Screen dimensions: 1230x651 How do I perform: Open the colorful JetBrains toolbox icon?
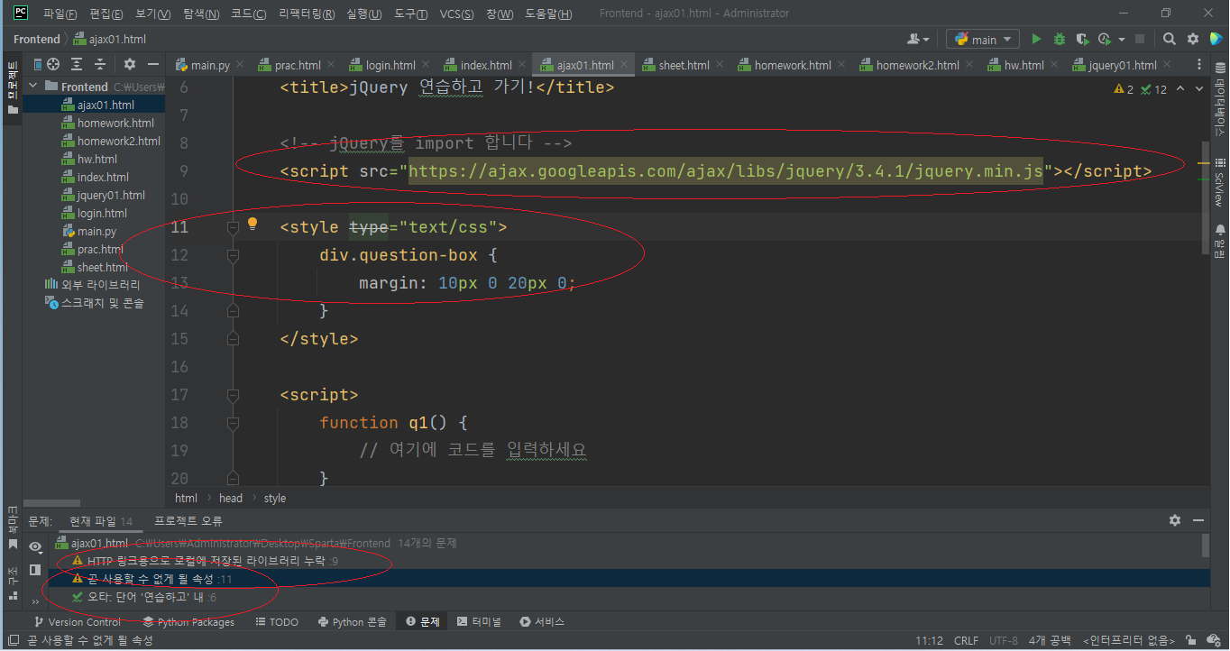(x=1216, y=40)
